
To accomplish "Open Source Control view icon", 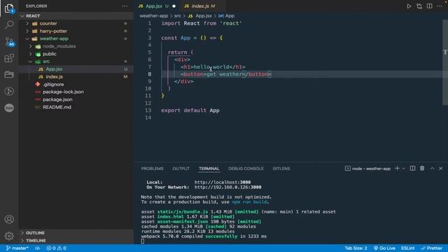I will [x=10, y=42].
